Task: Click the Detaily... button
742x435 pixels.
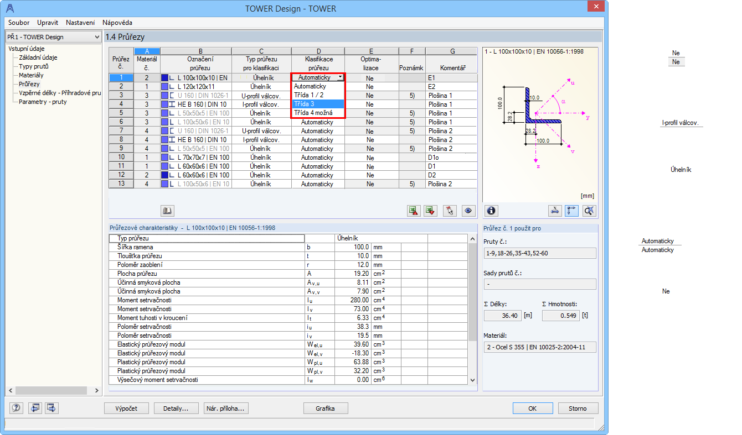Action: pos(176,408)
